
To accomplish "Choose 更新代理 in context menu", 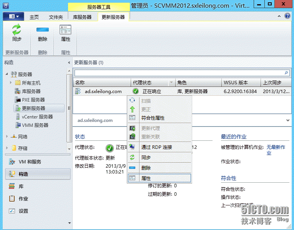I will [x=159, y=128].
